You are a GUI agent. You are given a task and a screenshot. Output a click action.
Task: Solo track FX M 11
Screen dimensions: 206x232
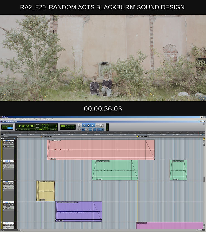click(x=10, y=163)
